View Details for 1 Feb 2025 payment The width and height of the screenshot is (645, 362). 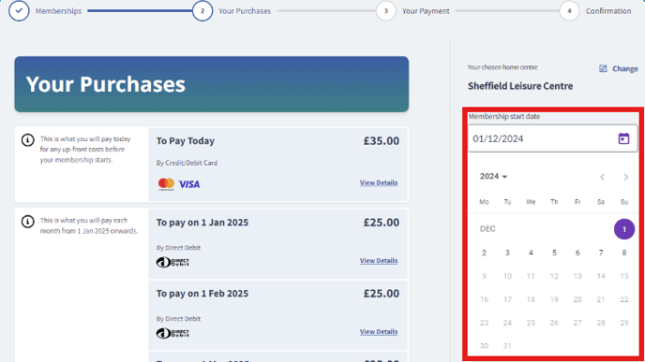(x=379, y=332)
